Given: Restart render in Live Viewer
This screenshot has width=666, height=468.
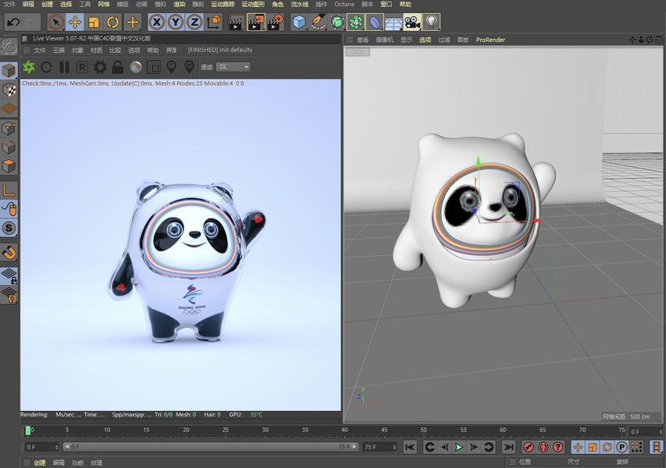Looking at the screenshot, I should pyautogui.click(x=46, y=67).
